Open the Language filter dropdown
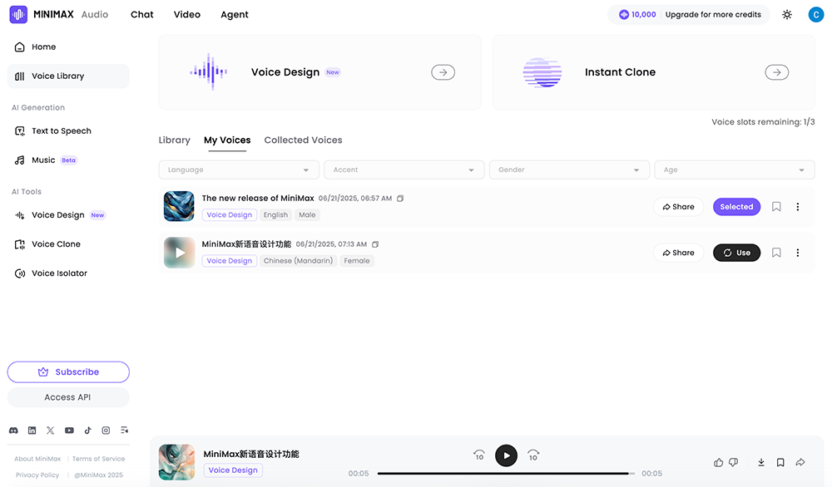The width and height of the screenshot is (832, 487). point(238,169)
